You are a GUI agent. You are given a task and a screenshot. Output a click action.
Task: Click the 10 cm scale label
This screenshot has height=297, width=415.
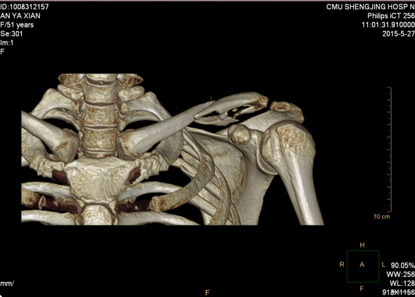[382, 216]
